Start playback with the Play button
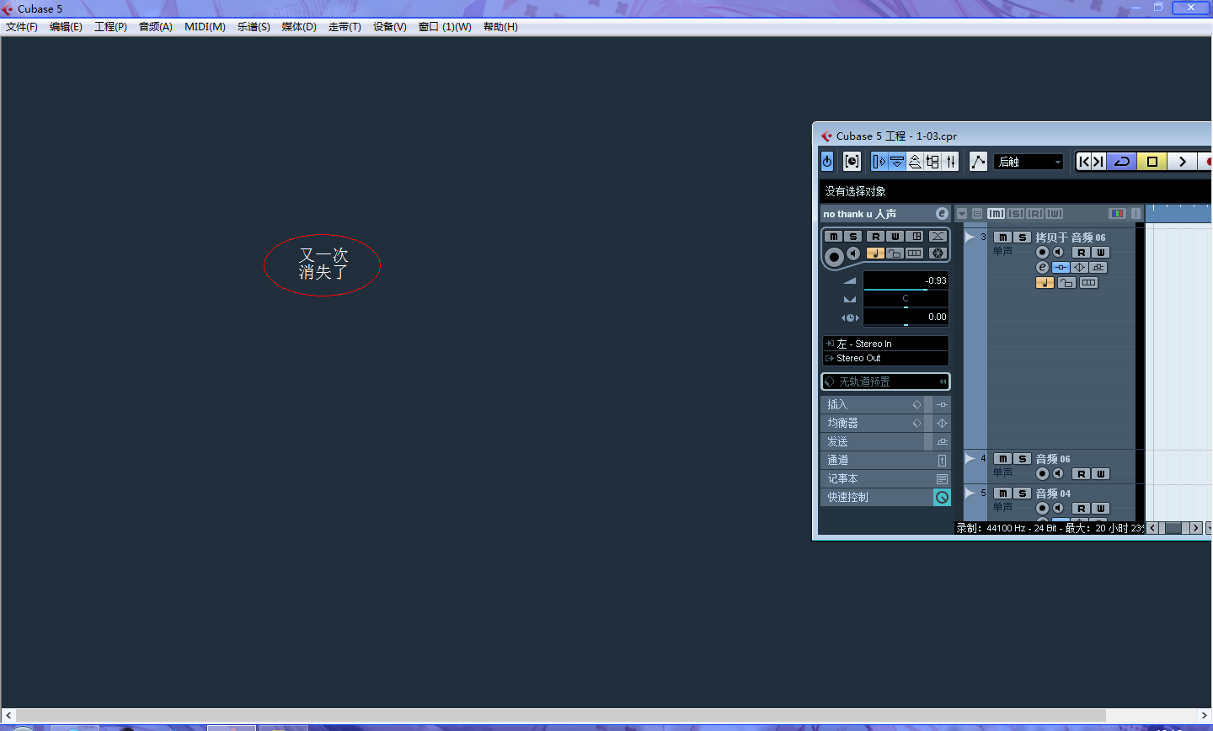Screen dimensions: 1213x731 click(1182, 162)
